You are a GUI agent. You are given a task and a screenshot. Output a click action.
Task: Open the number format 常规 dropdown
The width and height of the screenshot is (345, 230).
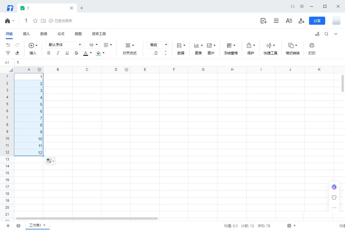(158, 45)
